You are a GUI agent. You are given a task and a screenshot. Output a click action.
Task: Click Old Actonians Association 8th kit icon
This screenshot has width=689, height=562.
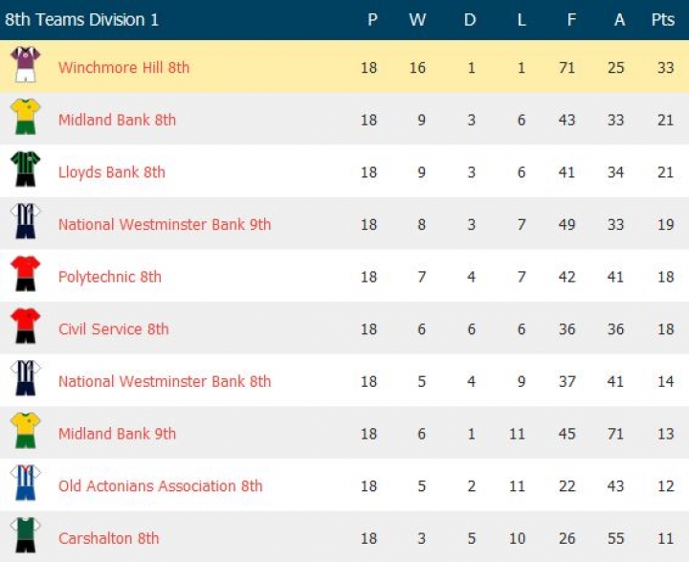[25, 483]
